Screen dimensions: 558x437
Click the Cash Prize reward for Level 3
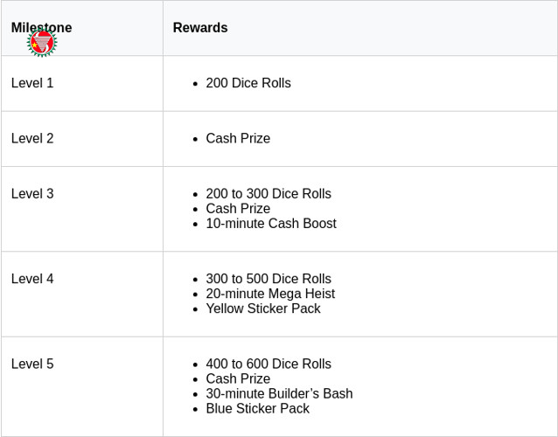click(238, 209)
